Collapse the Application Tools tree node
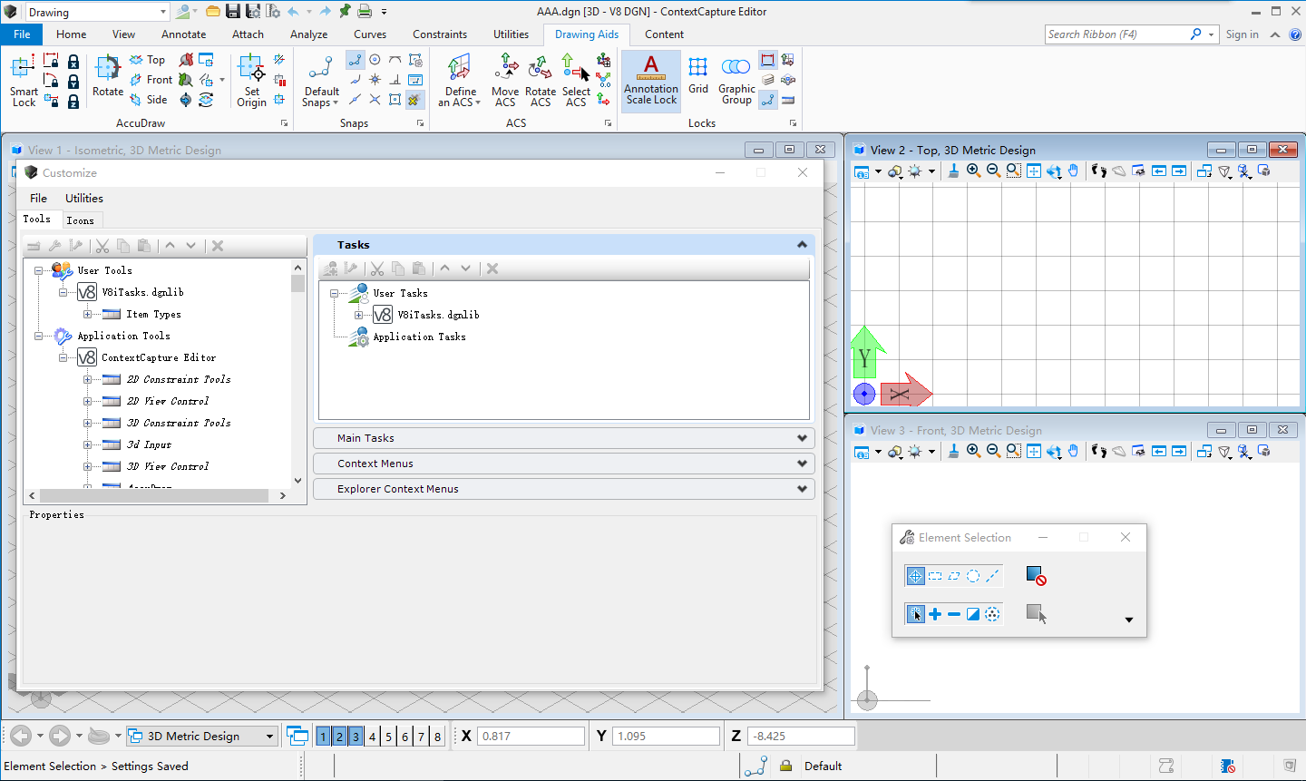The height and width of the screenshot is (781, 1306). pos(39,336)
